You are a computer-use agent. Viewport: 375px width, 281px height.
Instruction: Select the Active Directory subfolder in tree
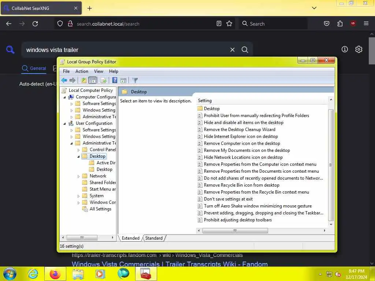[x=103, y=163]
